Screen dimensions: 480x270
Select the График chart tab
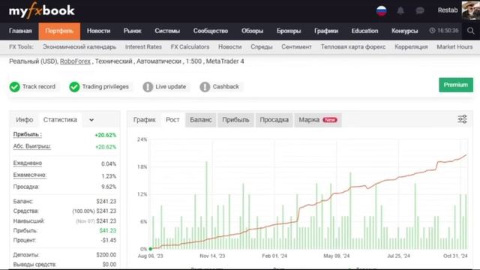[145, 120]
